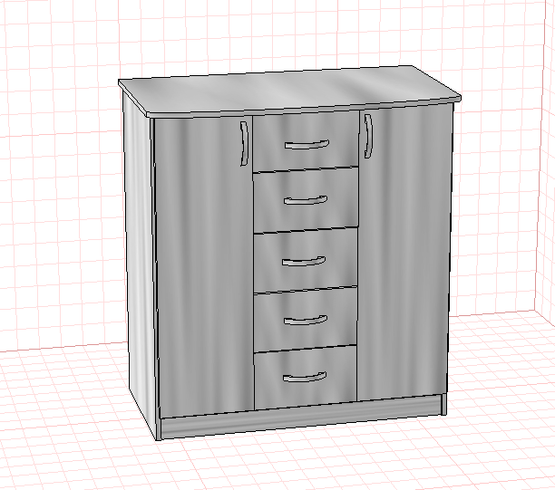Click the fourth drawer's handle
This screenshot has width=555, height=490.
(x=306, y=321)
